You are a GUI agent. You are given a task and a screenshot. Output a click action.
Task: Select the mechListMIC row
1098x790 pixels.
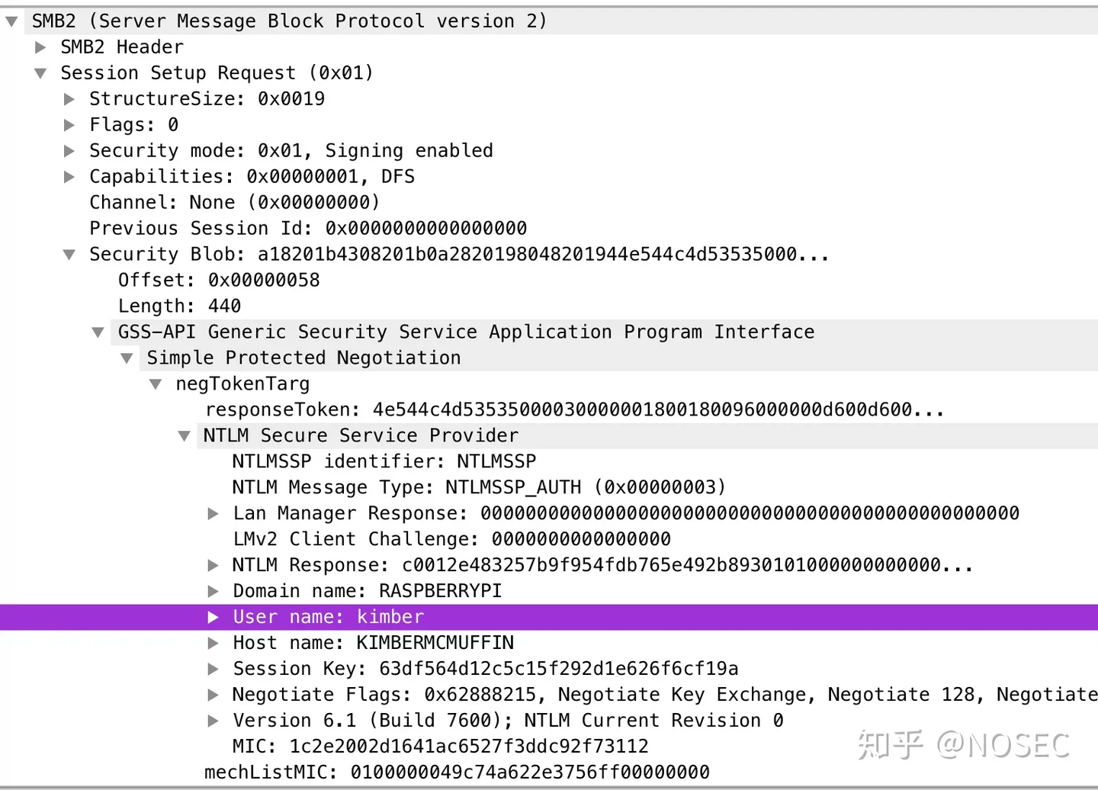(549, 772)
